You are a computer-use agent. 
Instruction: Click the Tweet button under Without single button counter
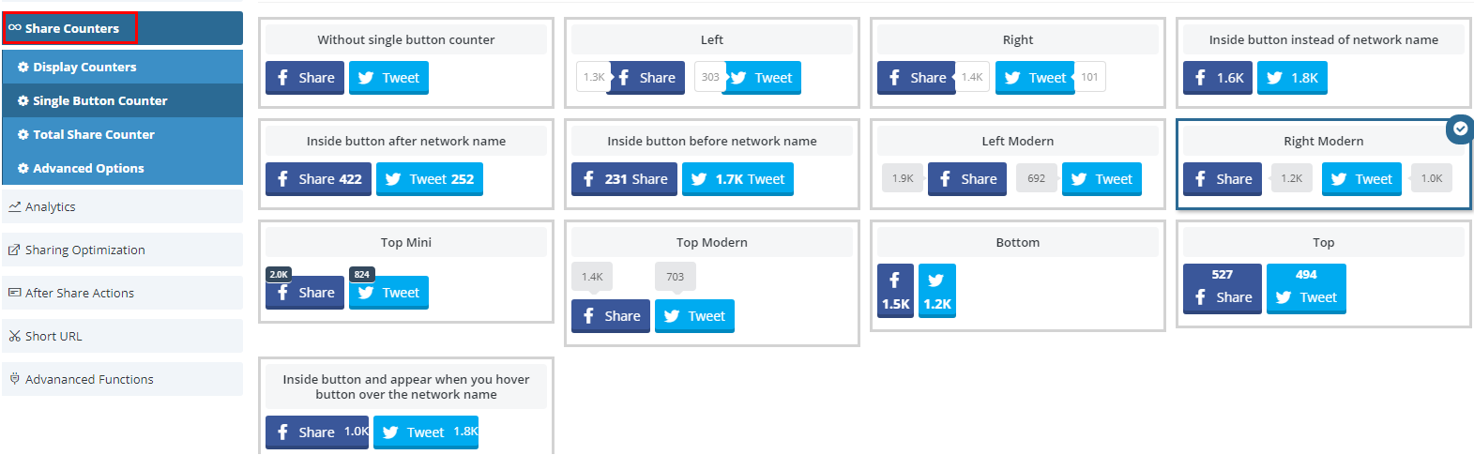(x=388, y=78)
